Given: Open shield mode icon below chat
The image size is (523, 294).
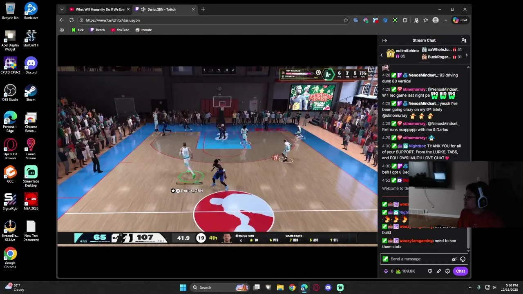Looking at the screenshot, I should point(430,271).
